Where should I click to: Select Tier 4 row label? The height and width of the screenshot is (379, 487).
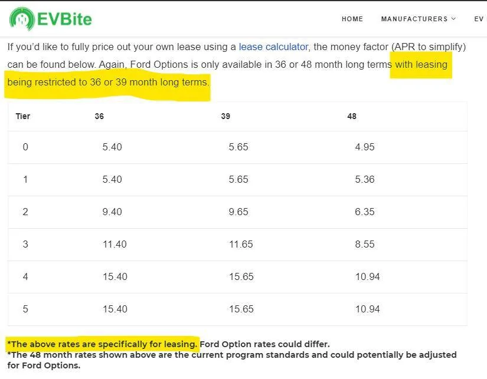click(x=25, y=276)
